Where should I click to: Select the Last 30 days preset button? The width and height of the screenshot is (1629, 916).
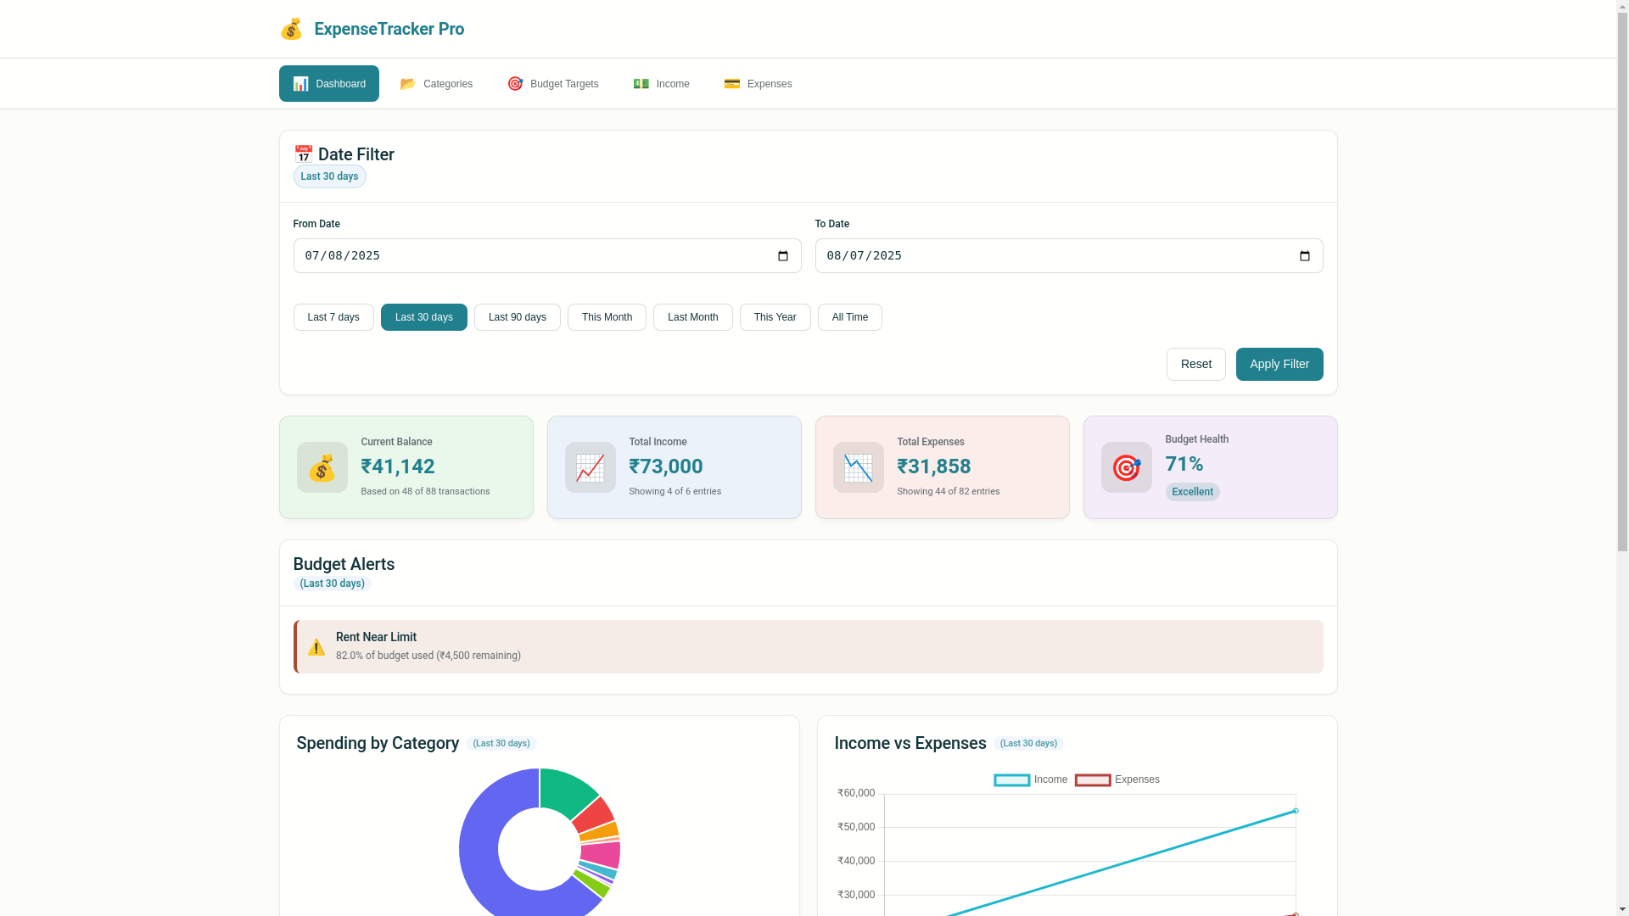click(424, 317)
